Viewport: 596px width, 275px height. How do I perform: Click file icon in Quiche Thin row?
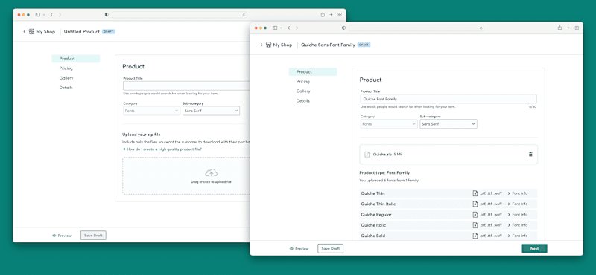click(x=475, y=193)
